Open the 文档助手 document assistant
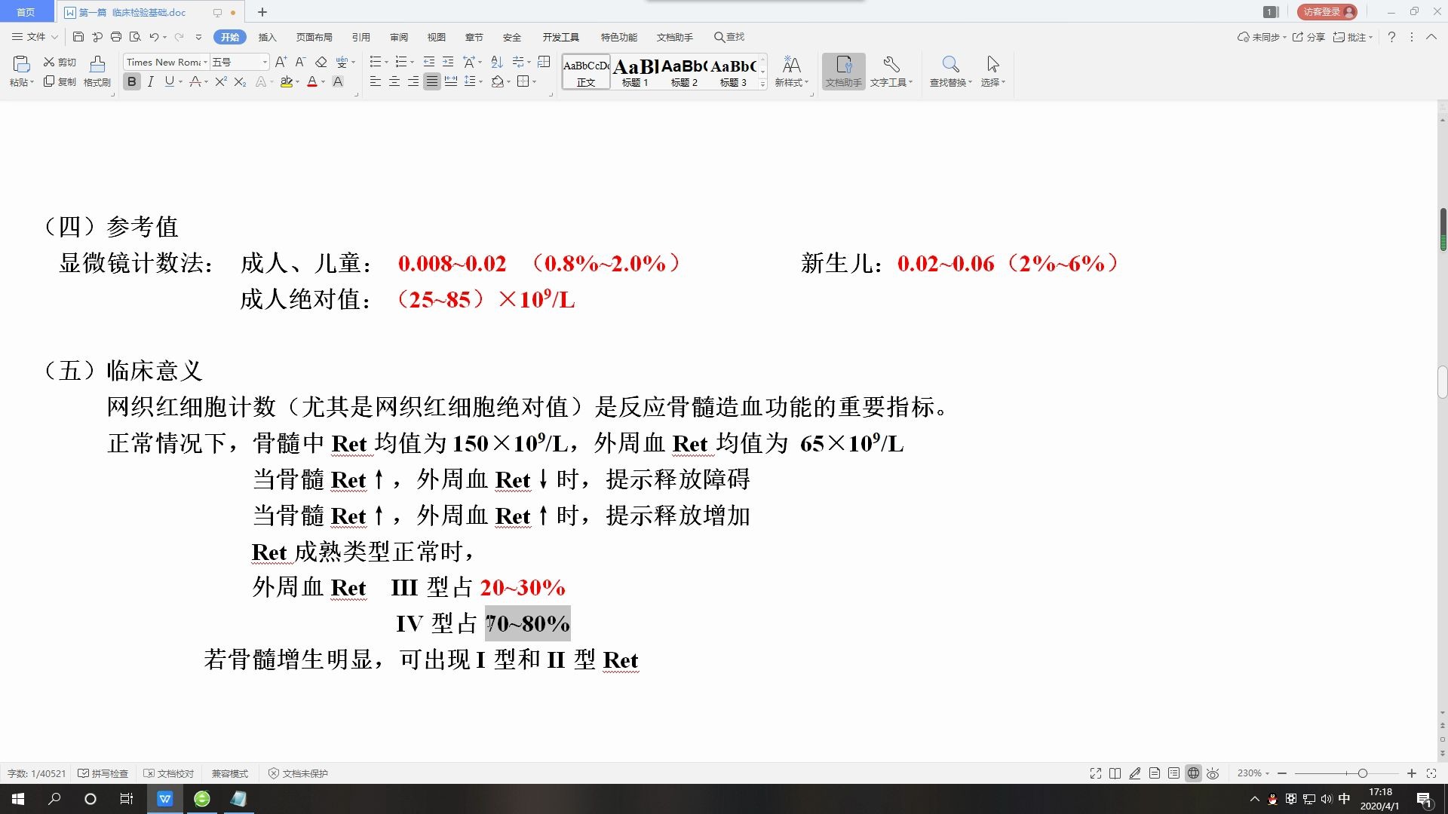The height and width of the screenshot is (814, 1448). click(843, 72)
